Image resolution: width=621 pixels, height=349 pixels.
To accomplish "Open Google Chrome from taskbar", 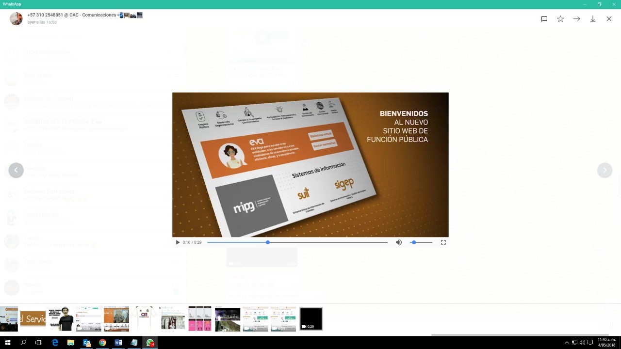I will click(102, 343).
